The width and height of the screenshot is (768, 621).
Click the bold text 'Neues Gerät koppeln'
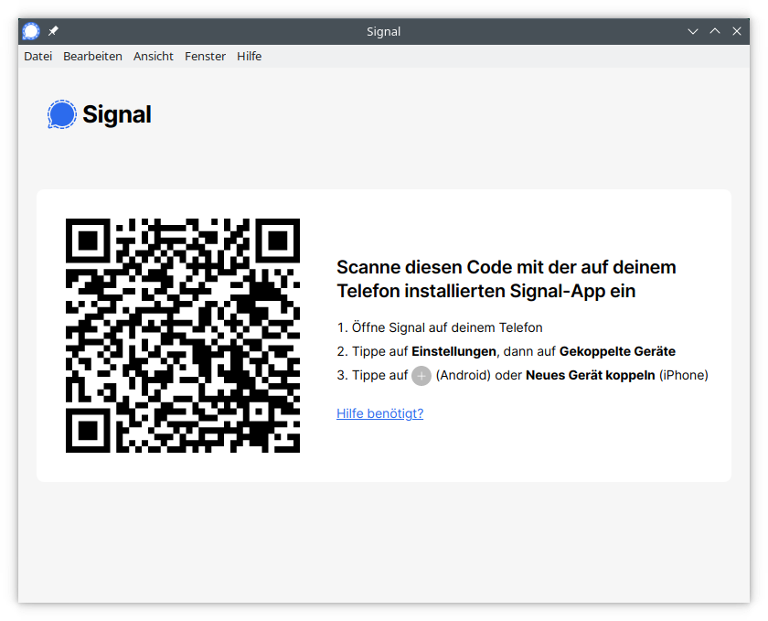(x=590, y=375)
